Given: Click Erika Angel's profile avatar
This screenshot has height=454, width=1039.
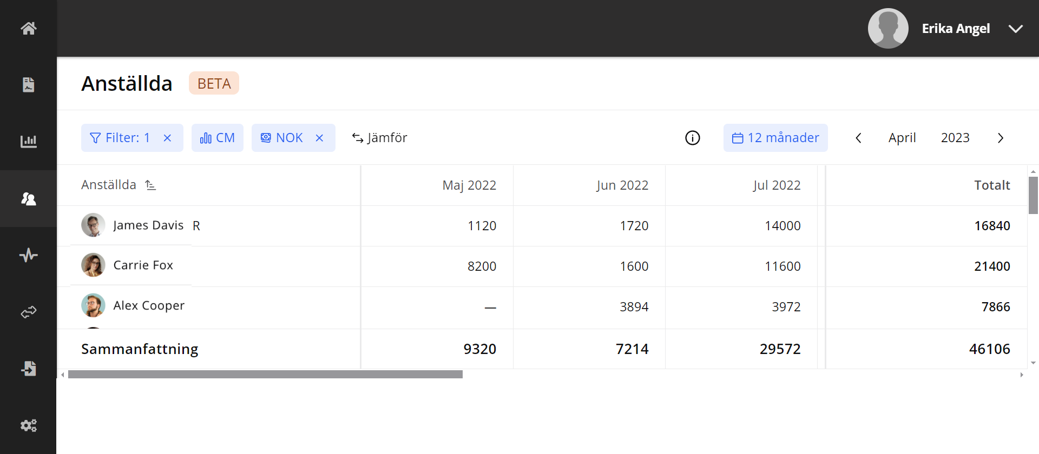Looking at the screenshot, I should [x=888, y=28].
